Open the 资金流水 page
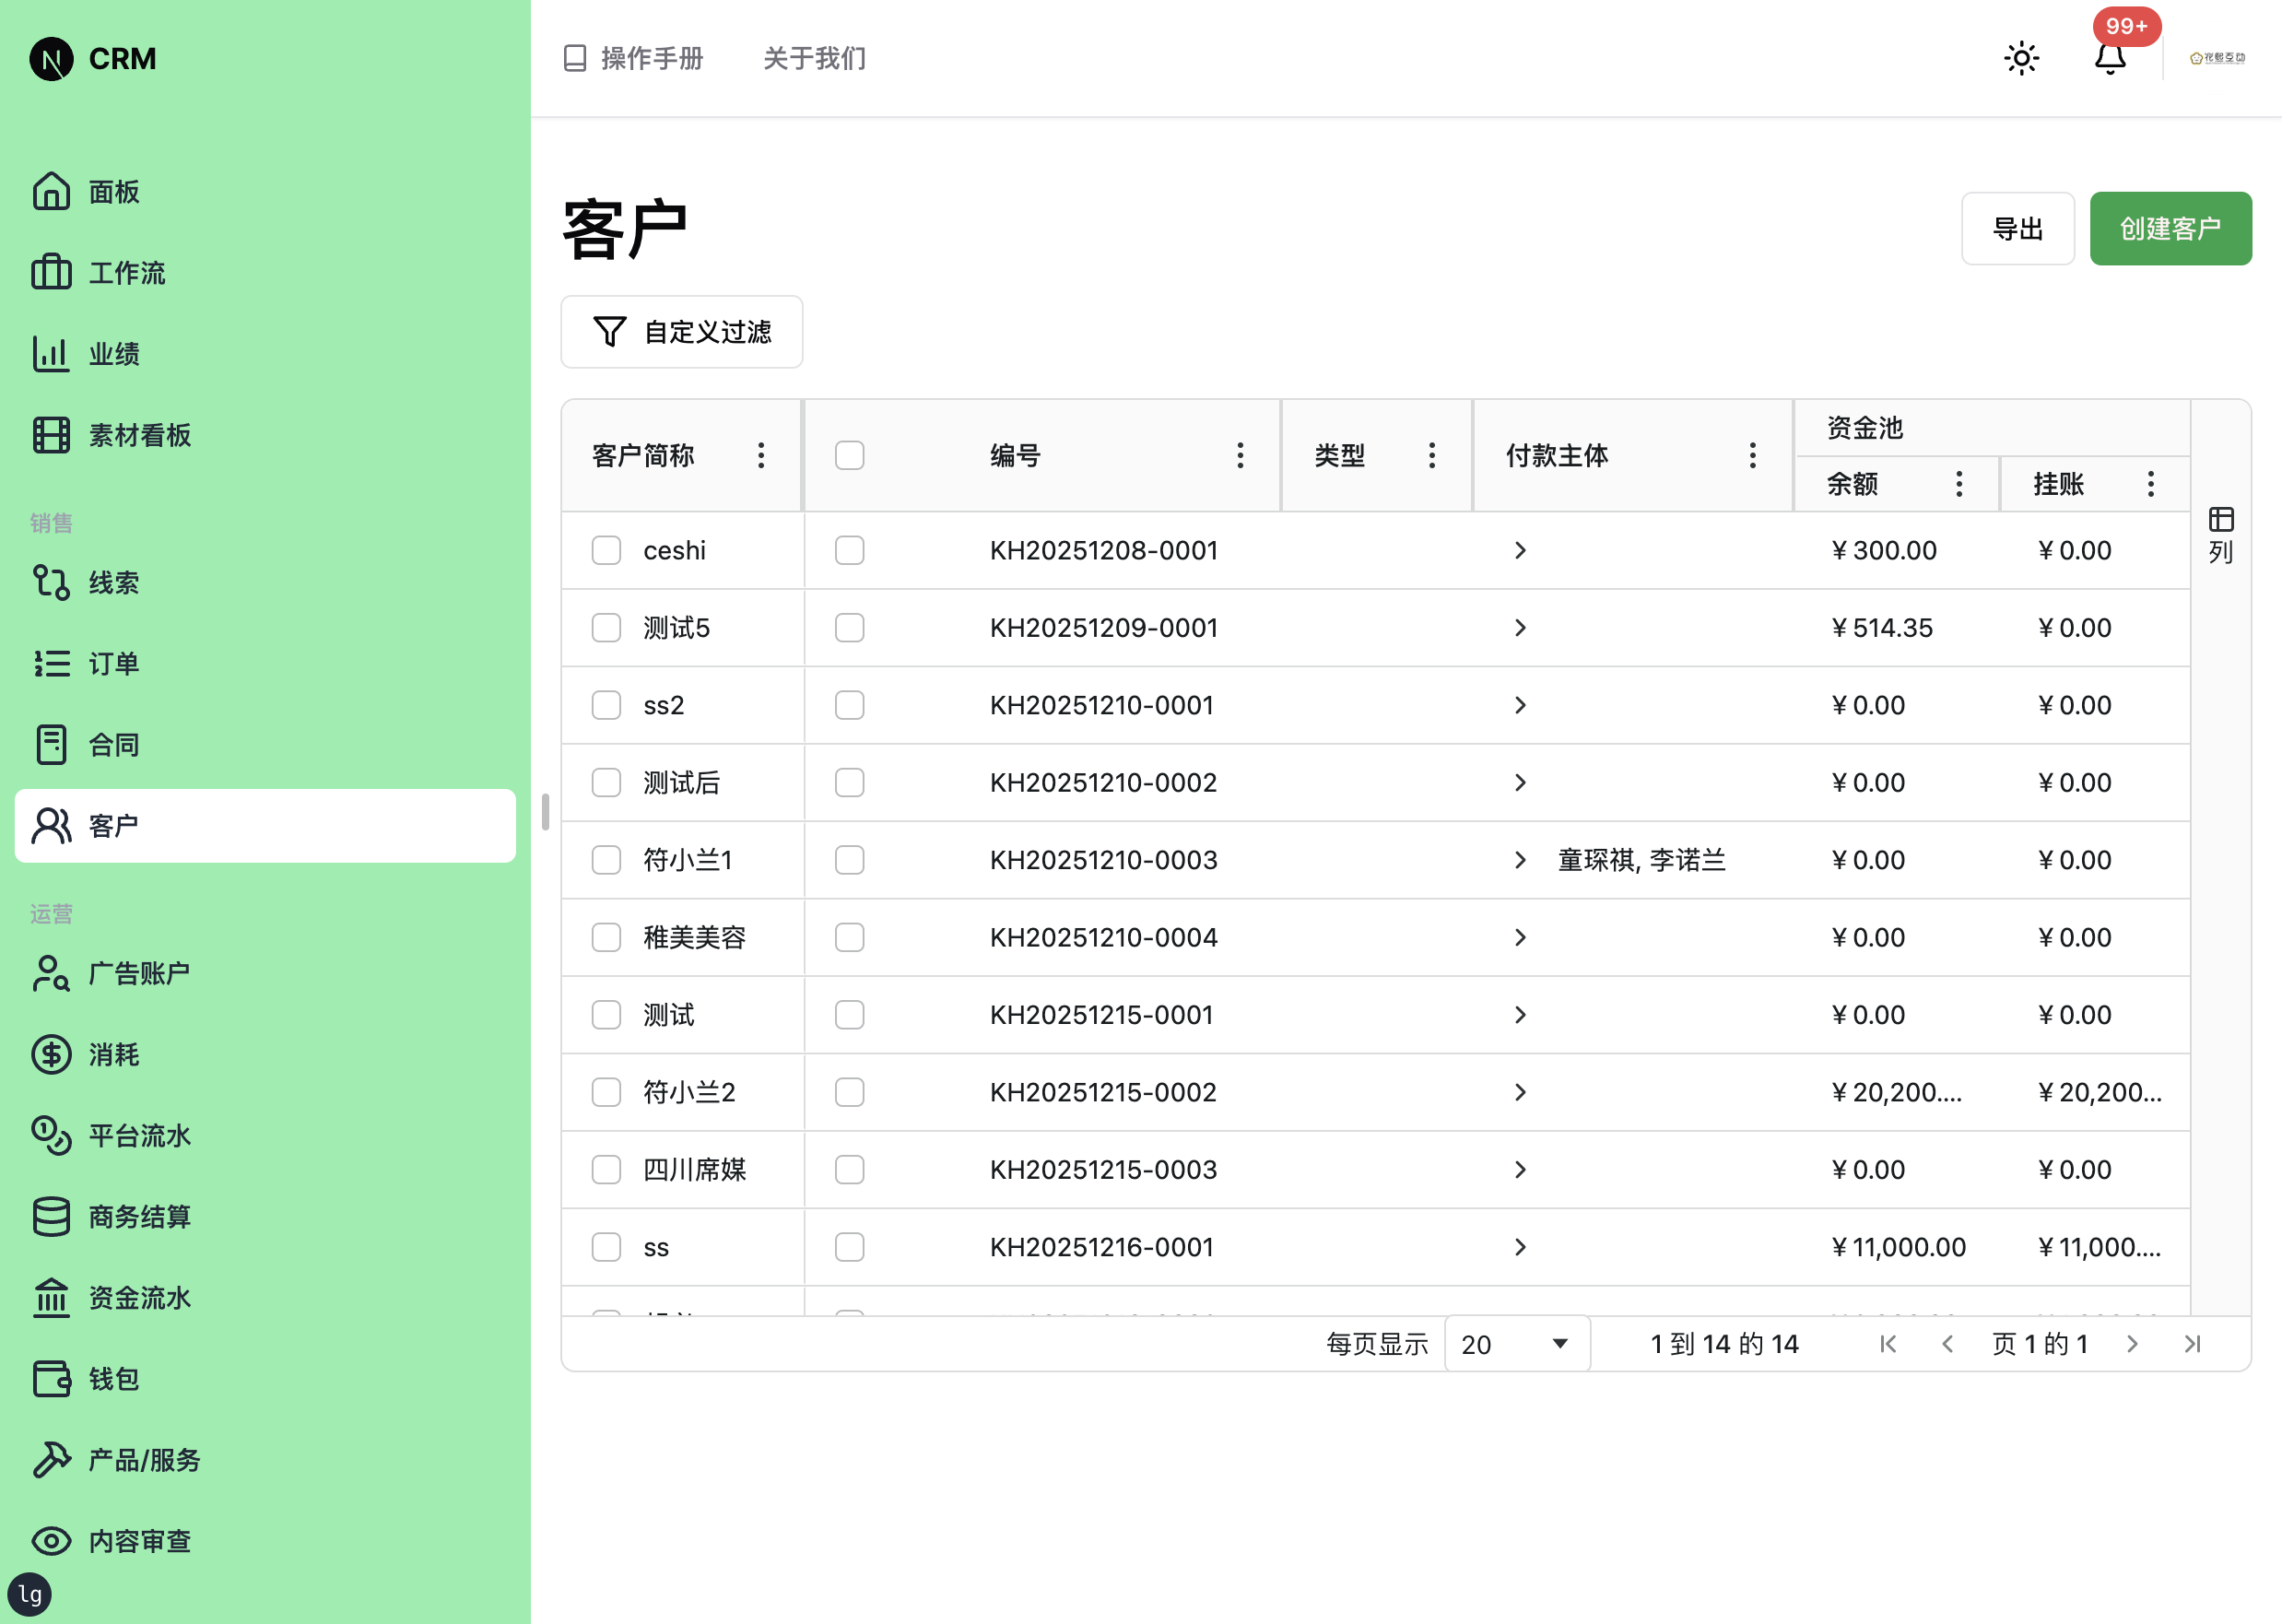This screenshot has height=1624, width=2282. (140, 1297)
